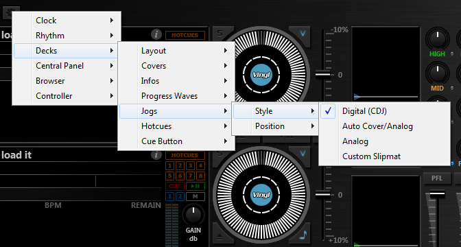Image resolution: width=461 pixels, height=247 pixels.
Task: Click the music note key-lock icon
Action: click(x=303, y=235)
